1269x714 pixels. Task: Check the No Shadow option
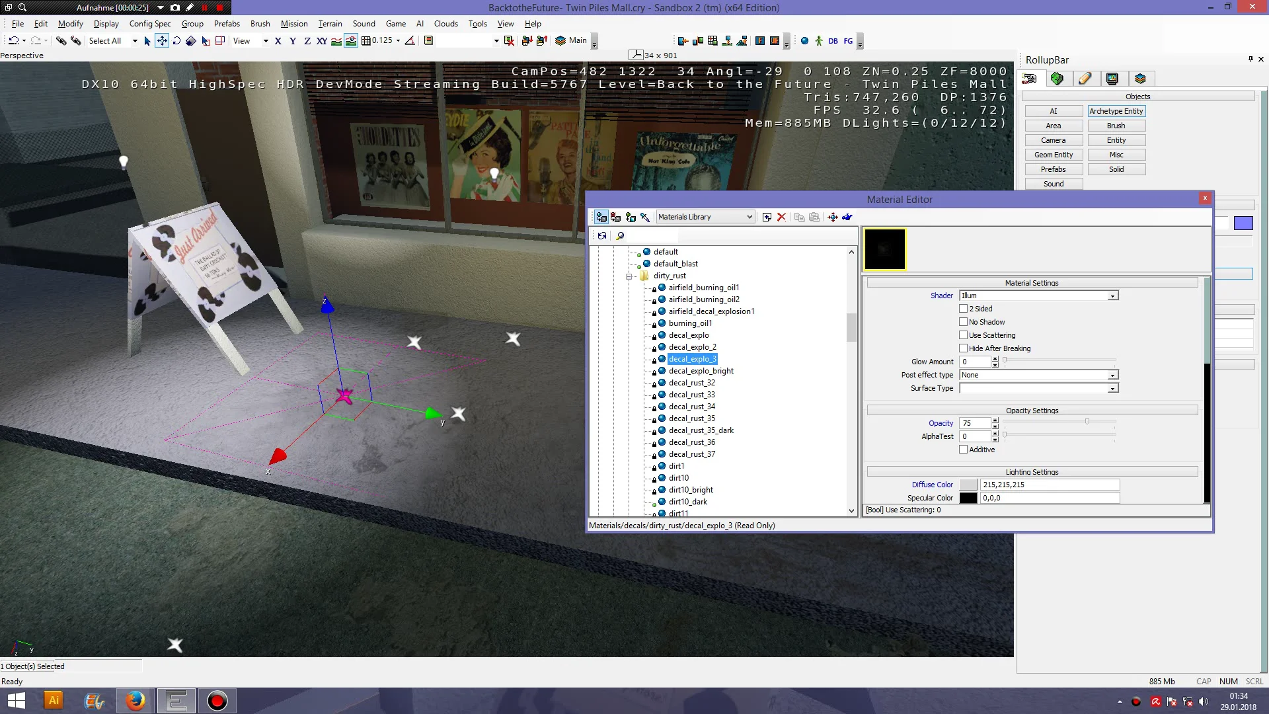coord(964,321)
